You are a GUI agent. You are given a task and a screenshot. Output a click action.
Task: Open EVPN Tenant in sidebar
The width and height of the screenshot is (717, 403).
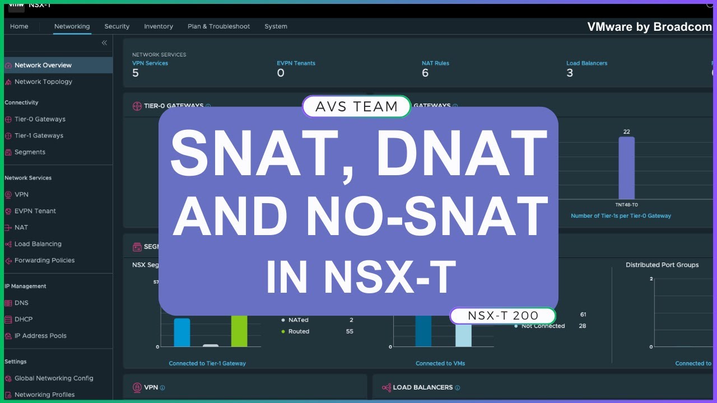[x=35, y=211]
